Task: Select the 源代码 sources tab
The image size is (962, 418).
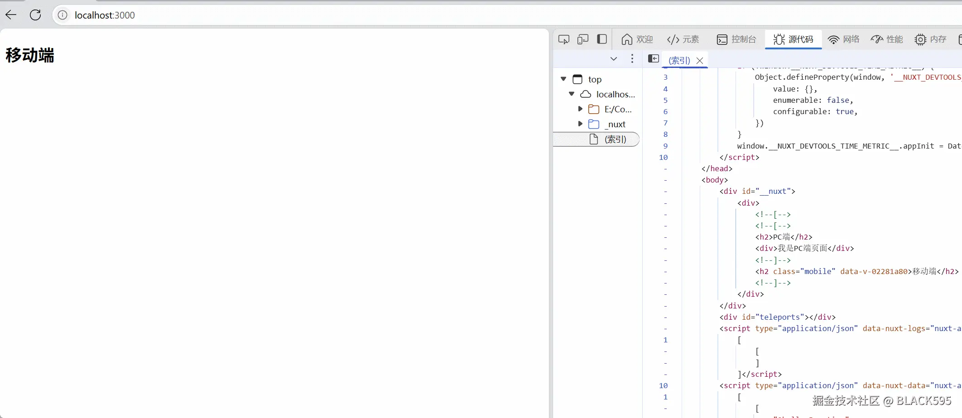Action: pyautogui.click(x=794, y=39)
